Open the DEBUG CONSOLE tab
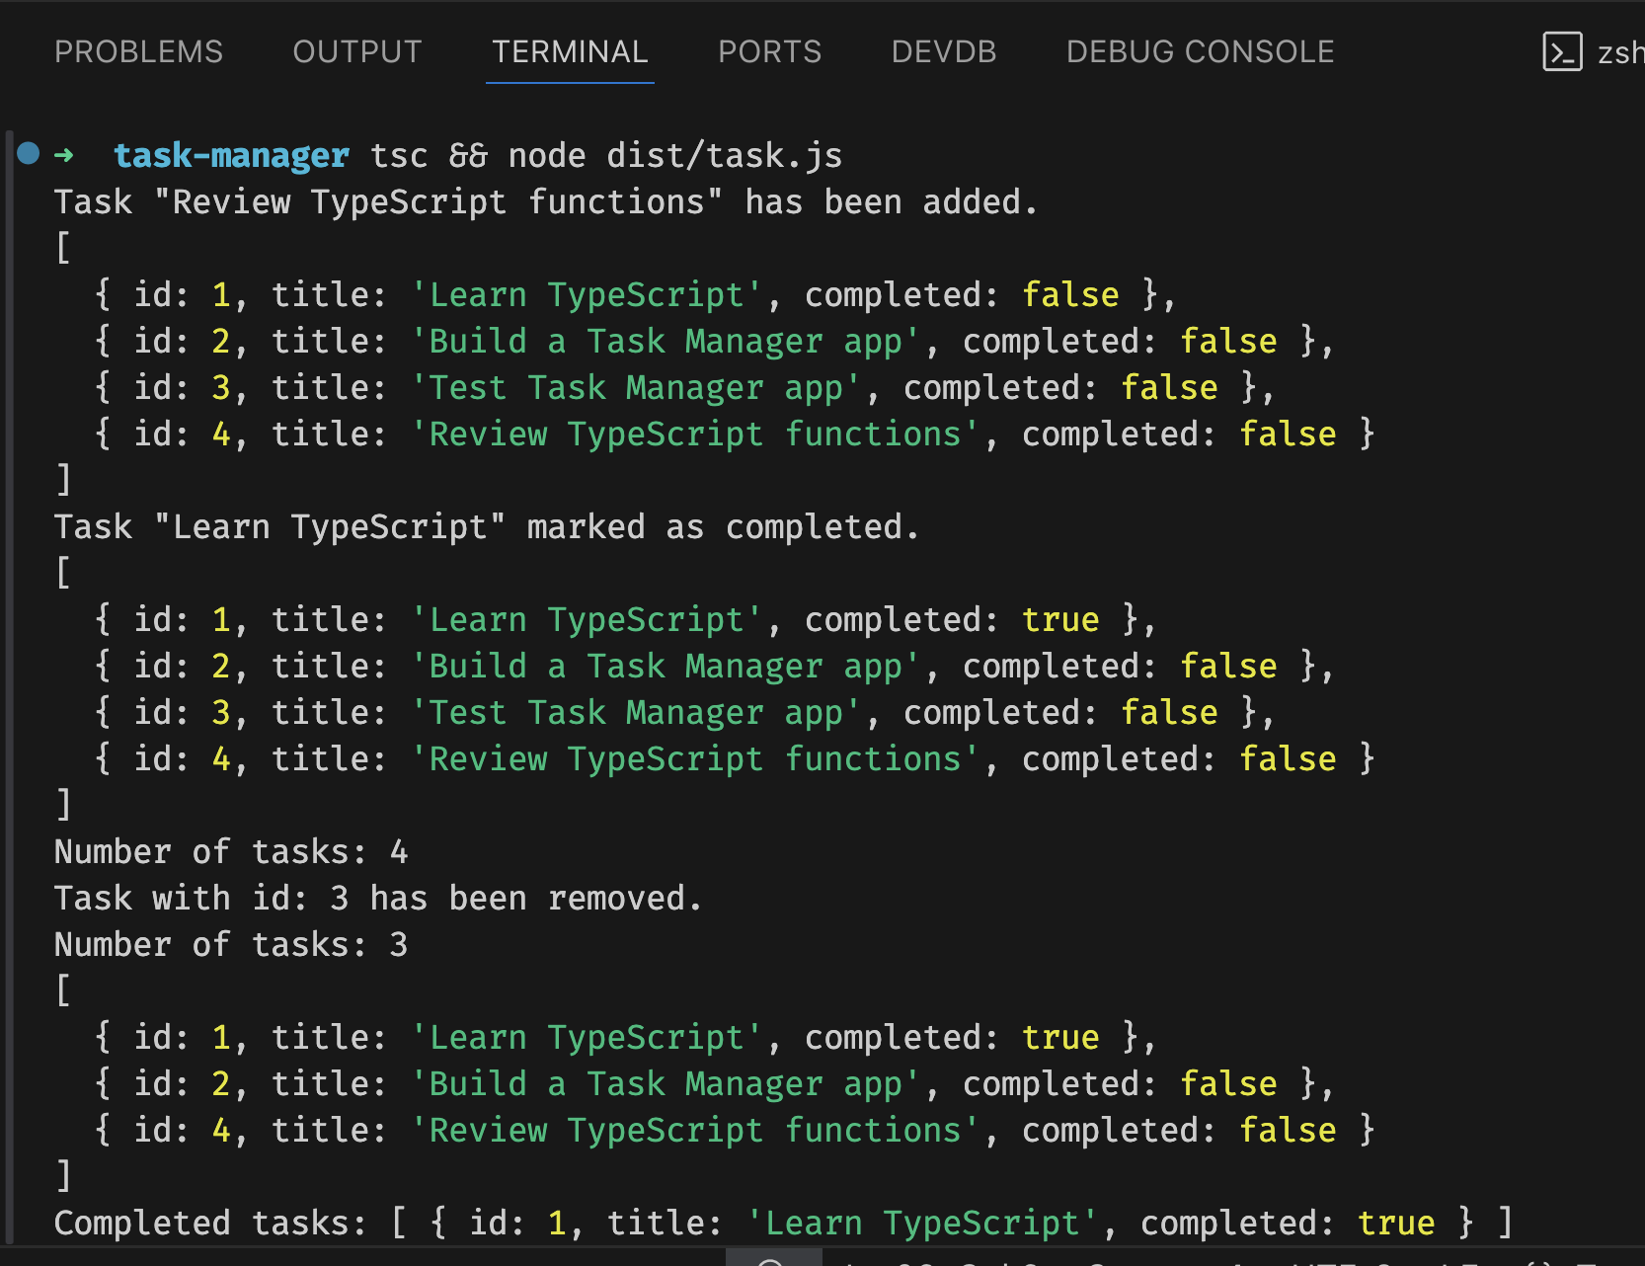 (1200, 51)
